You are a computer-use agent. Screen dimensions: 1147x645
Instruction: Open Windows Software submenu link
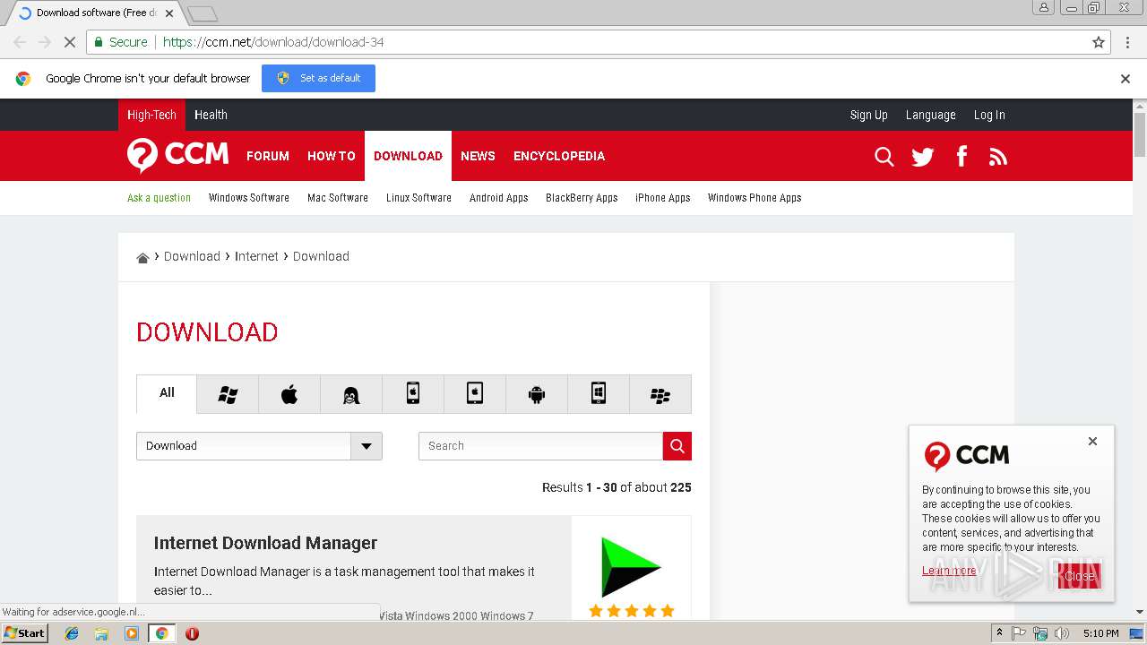point(248,198)
